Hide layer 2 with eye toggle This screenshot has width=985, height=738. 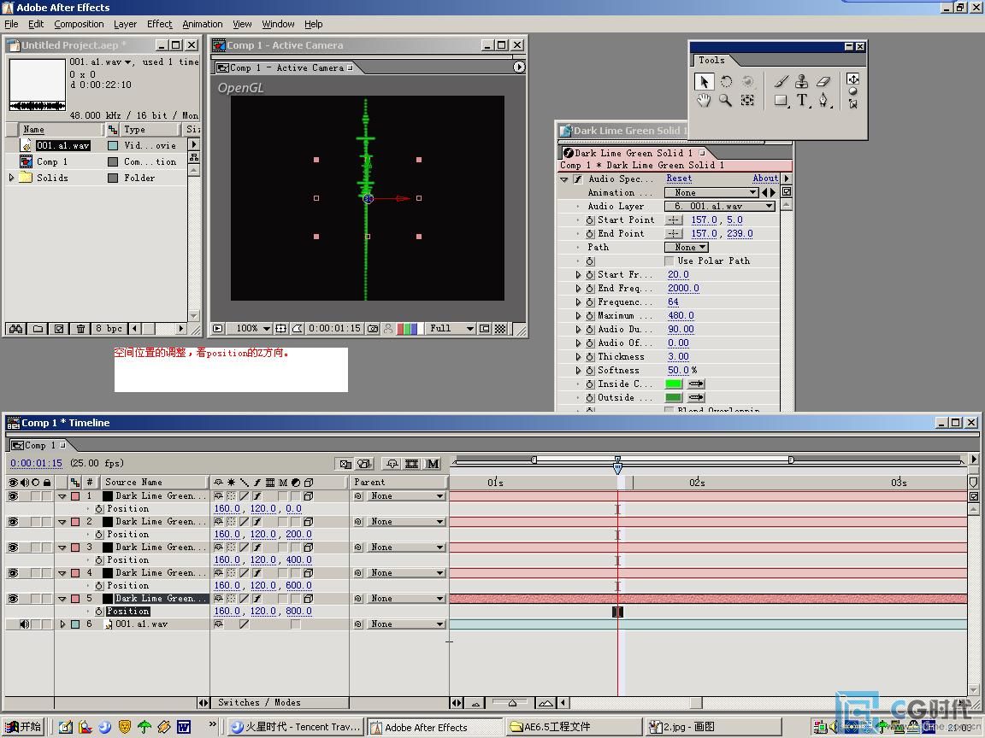click(x=13, y=522)
